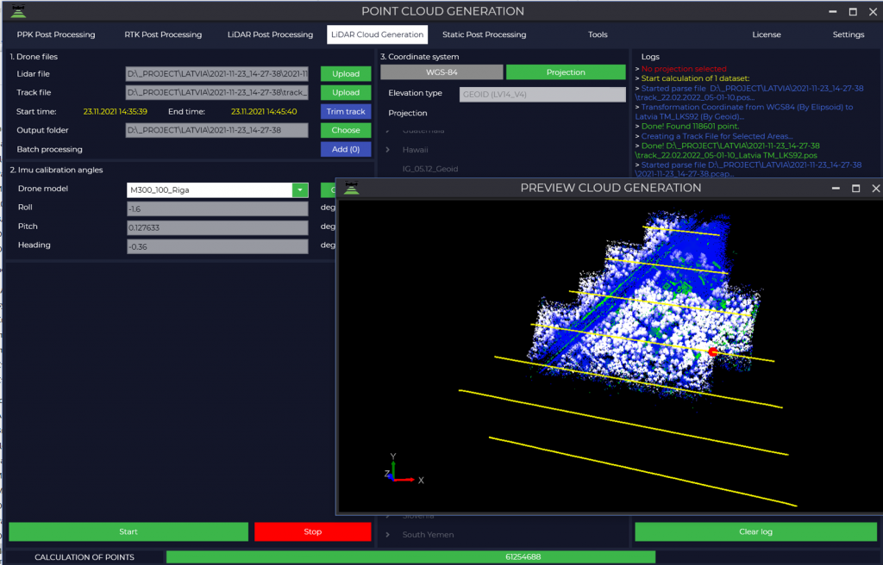This screenshot has height=565, width=883.
Task: Open the Drone model dropdown arrow
Action: point(299,189)
